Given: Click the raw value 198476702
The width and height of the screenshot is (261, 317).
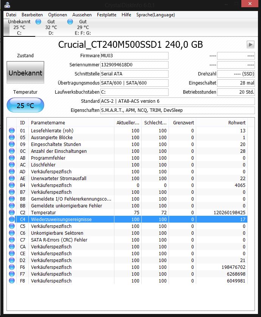Looking at the screenshot, I should [233, 267].
